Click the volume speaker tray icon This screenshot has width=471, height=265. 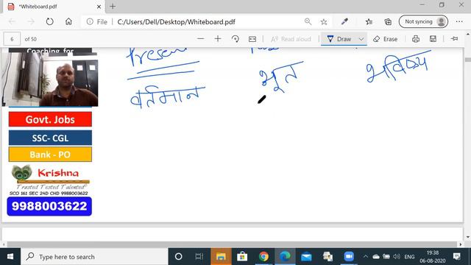pos(397,257)
